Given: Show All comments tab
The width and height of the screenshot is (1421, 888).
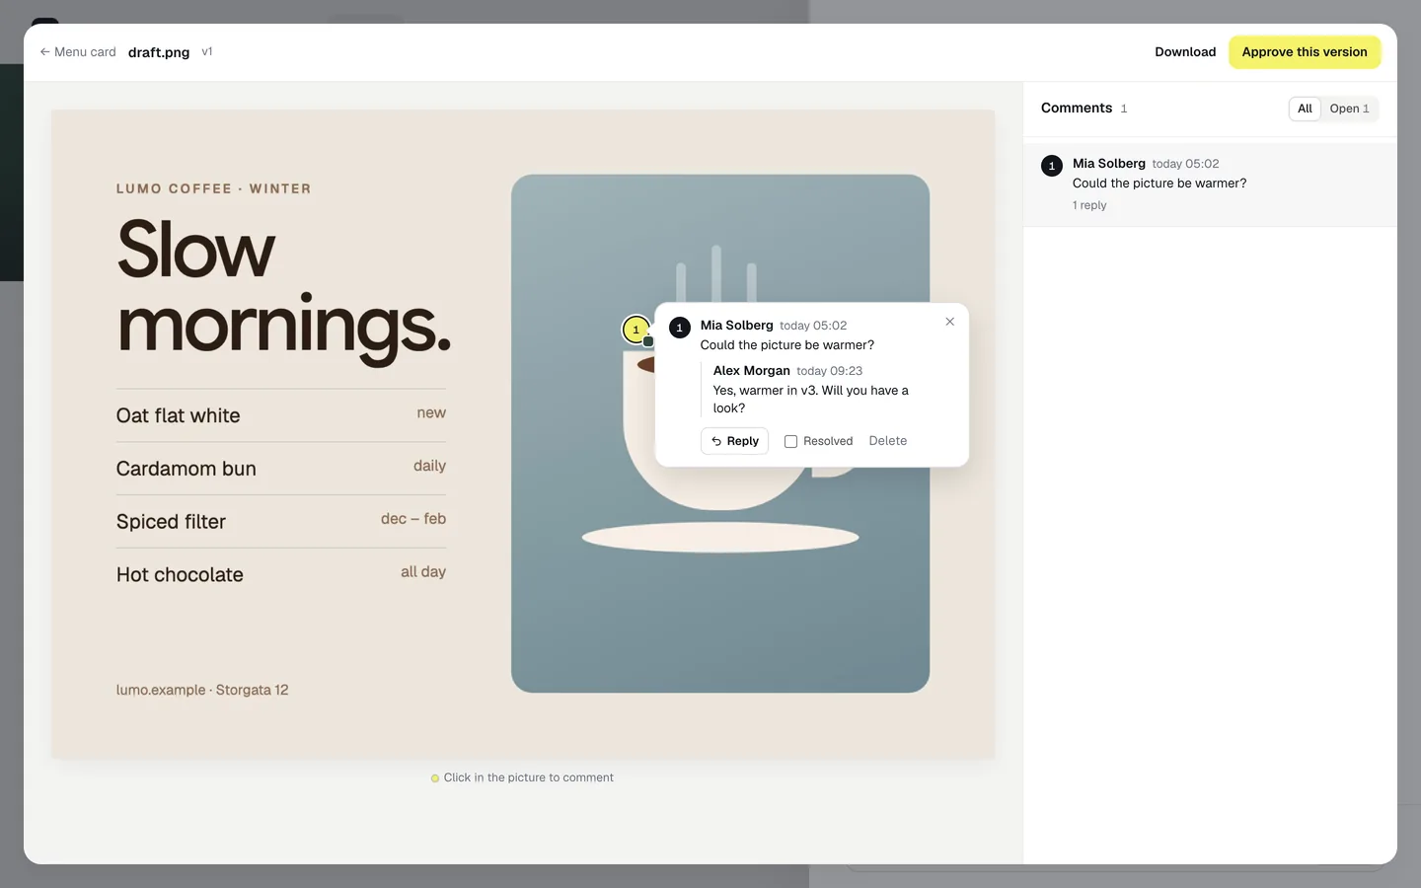Looking at the screenshot, I should [1305, 109].
